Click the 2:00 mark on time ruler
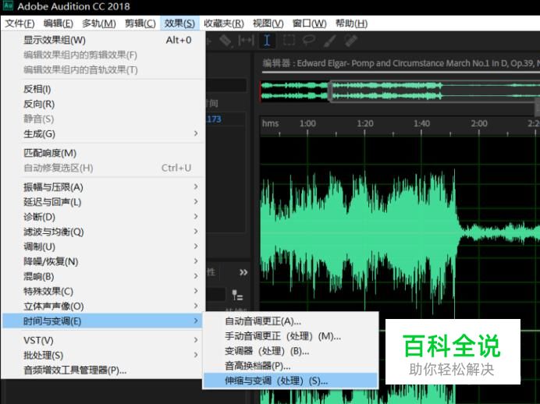 coord(479,123)
